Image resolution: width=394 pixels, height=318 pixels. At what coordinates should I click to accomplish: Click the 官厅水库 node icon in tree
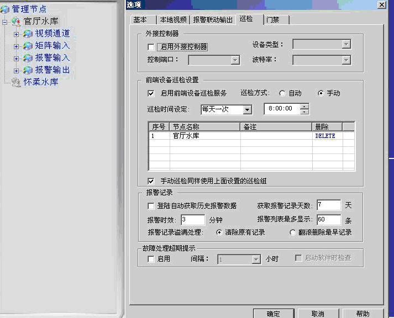16,22
